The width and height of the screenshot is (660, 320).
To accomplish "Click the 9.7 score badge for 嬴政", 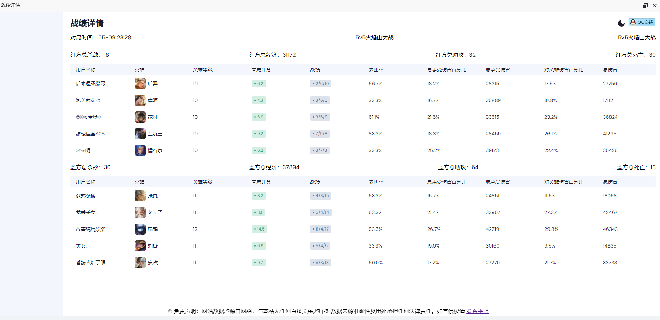I will 259,263.
